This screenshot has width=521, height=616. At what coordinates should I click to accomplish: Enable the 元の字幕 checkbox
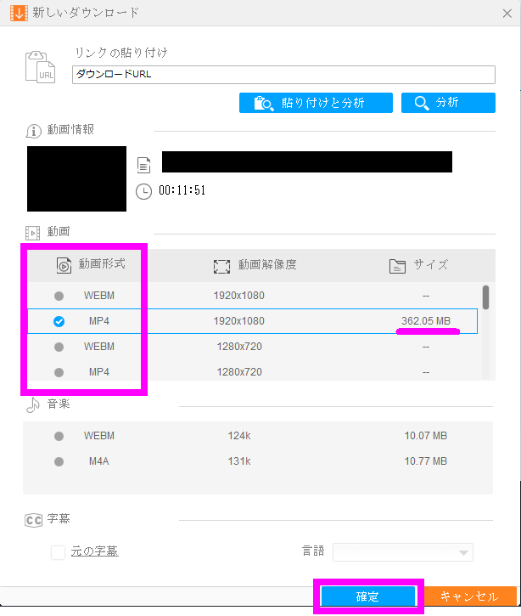(58, 552)
